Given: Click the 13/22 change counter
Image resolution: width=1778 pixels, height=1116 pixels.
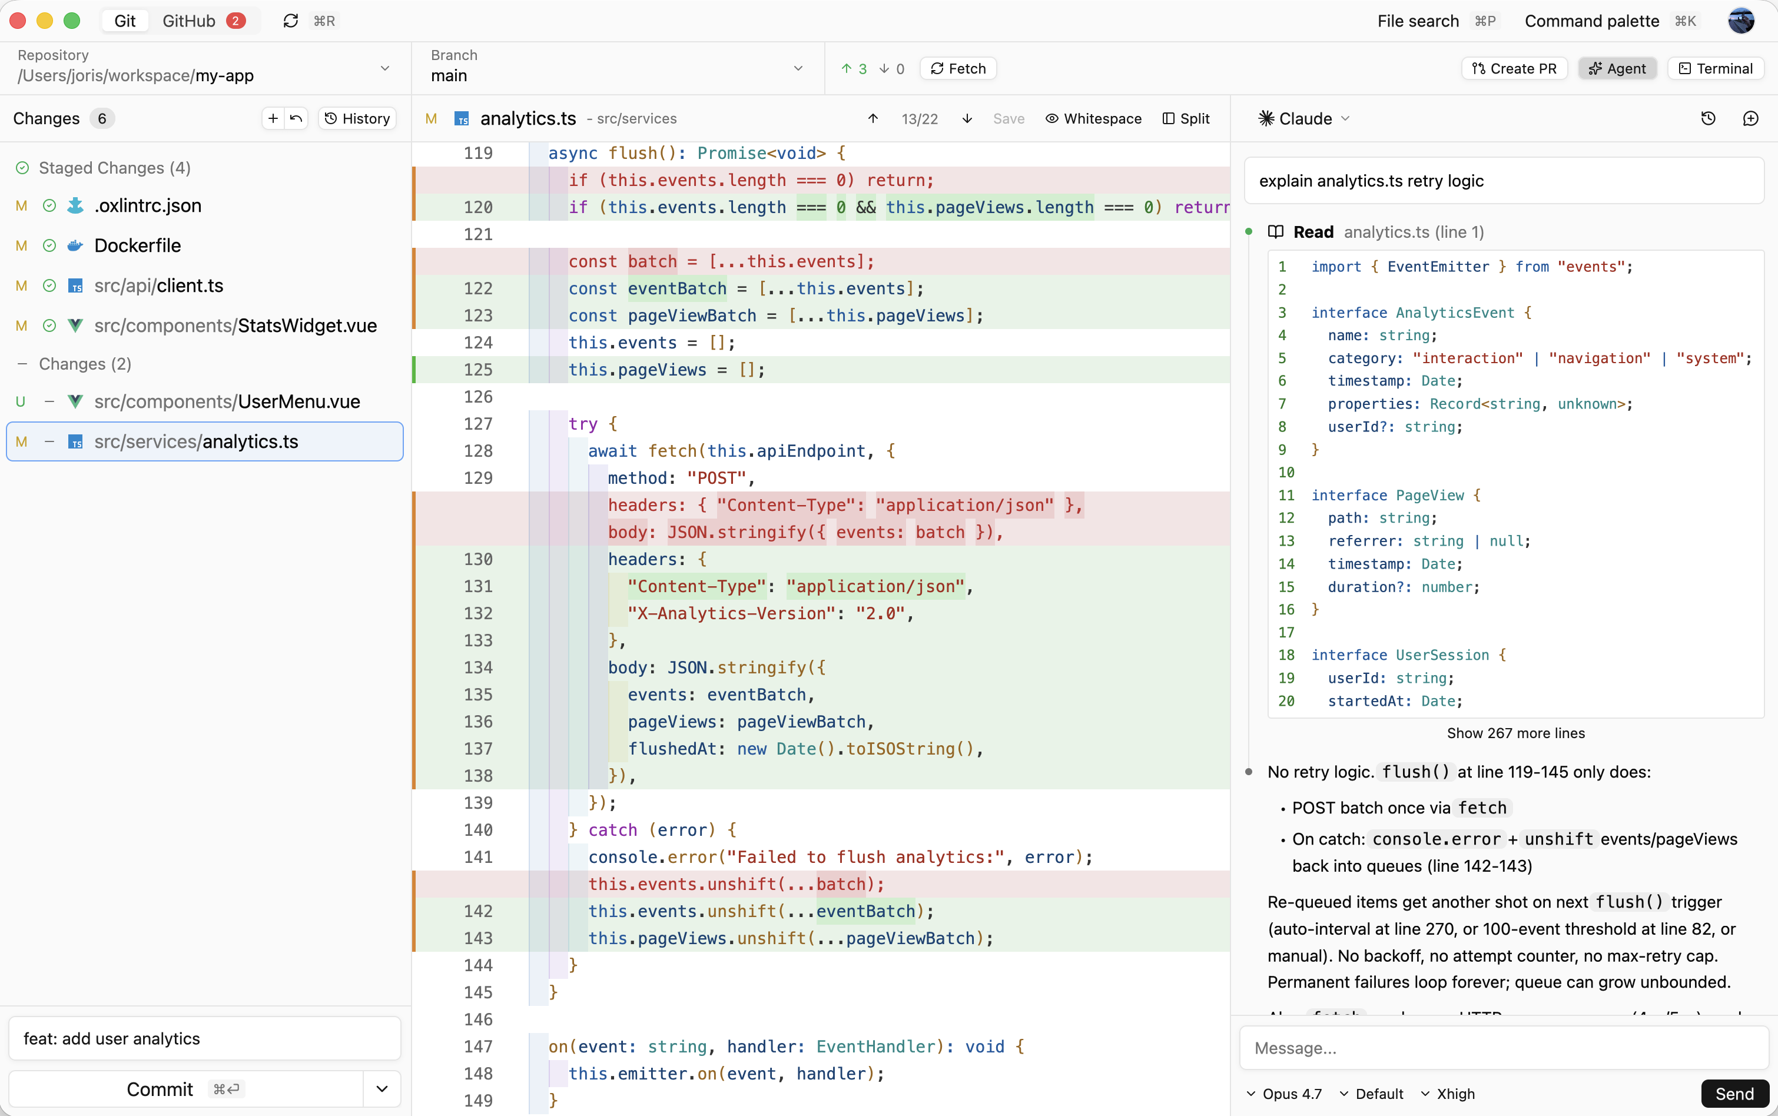Looking at the screenshot, I should tap(920, 118).
